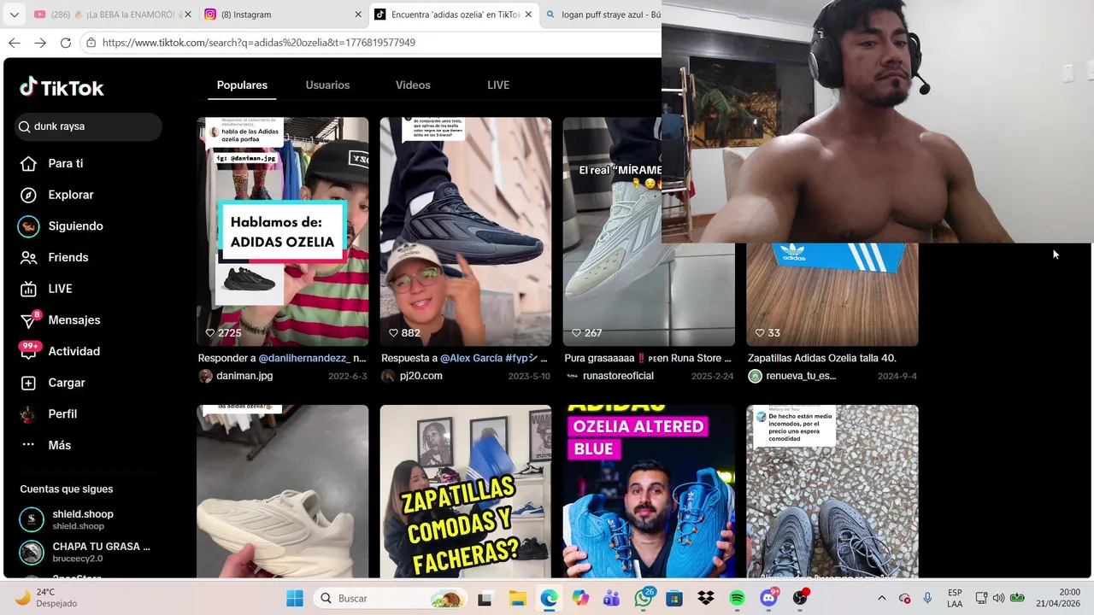This screenshot has height=615, width=1094.
Task: Click @daniihernandezz_ mention link
Action: point(304,358)
